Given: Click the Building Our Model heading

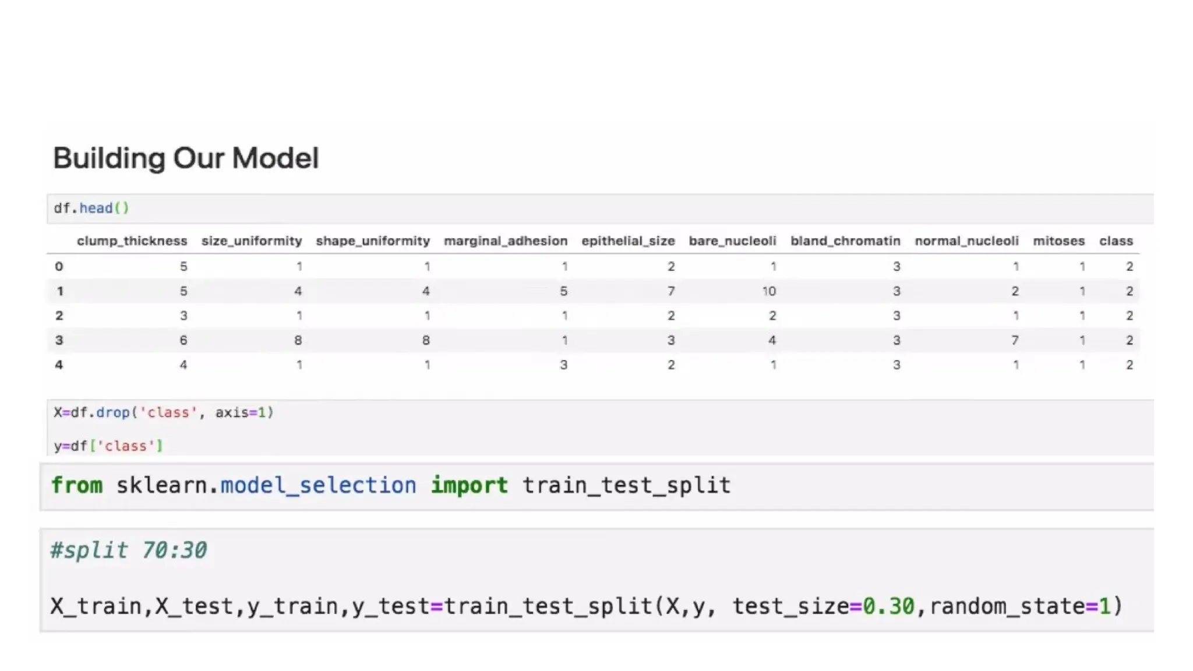Looking at the screenshot, I should coord(186,158).
